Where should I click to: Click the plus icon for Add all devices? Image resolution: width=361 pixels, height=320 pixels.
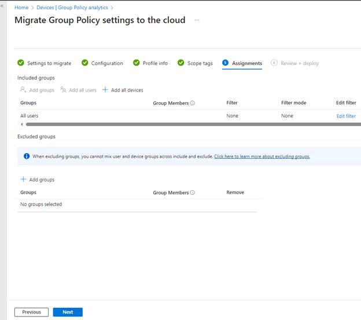click(105, 90)
